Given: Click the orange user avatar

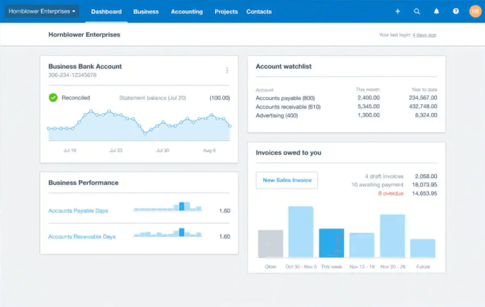Looking at the screenshot, I should point(475,11).
